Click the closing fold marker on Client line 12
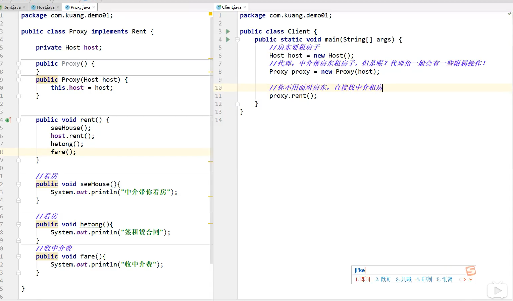513x301 pixels. (238, 104)
